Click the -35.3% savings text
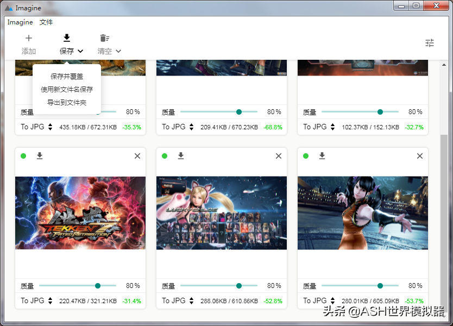This screenshot has width=453, height=326. coord(132,127)
